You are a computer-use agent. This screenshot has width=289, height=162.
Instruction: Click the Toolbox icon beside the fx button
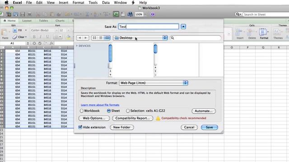(123, 14)
